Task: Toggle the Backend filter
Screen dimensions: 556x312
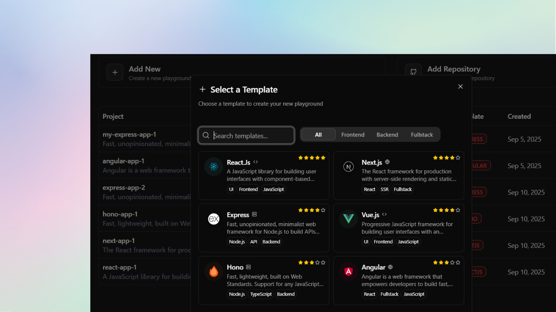Action: [387, 134]
